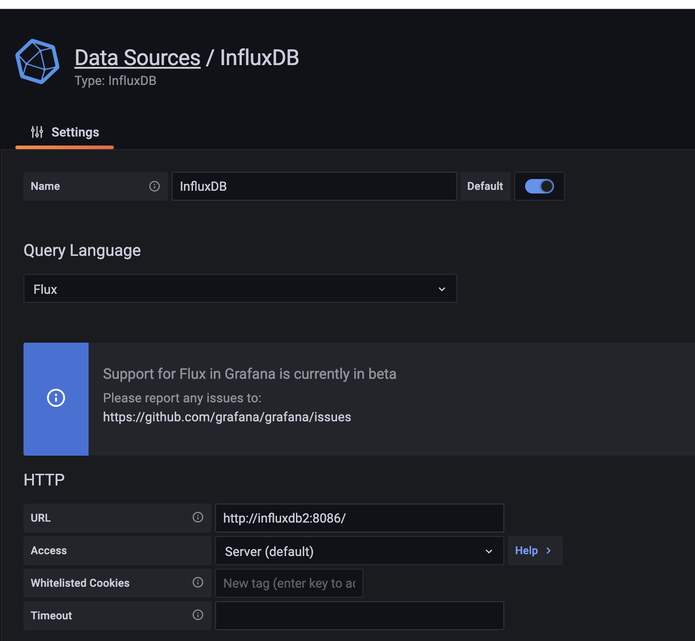
Task: Click the info circle in Flux beta notice
Action: point(56,398)
